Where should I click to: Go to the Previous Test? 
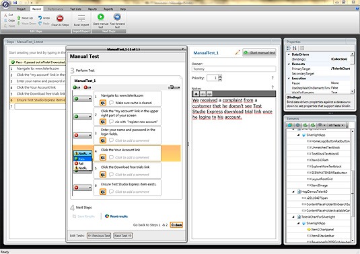[99, 236]
